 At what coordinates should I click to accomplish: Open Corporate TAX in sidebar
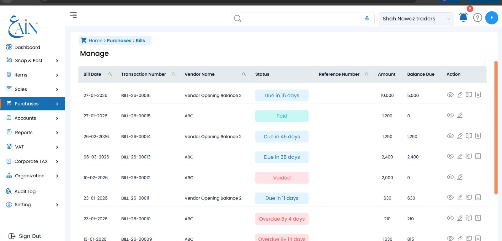31,162
